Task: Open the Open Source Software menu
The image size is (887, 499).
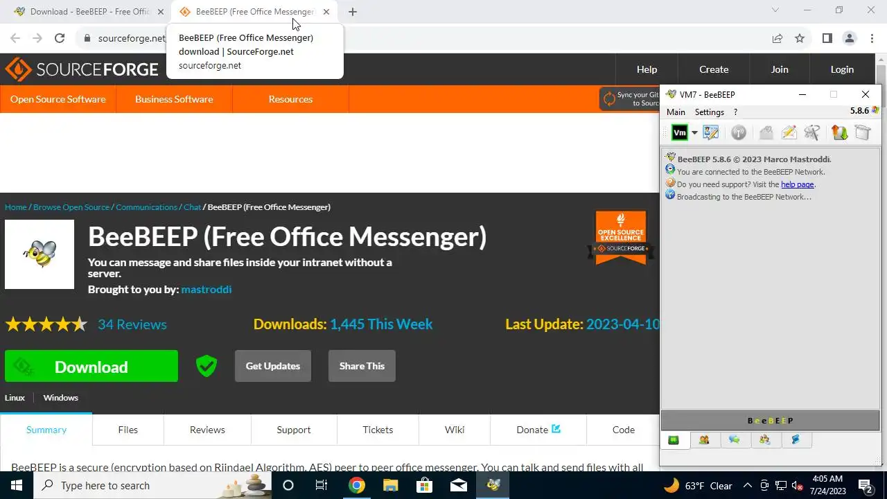Action: (58, 99)
